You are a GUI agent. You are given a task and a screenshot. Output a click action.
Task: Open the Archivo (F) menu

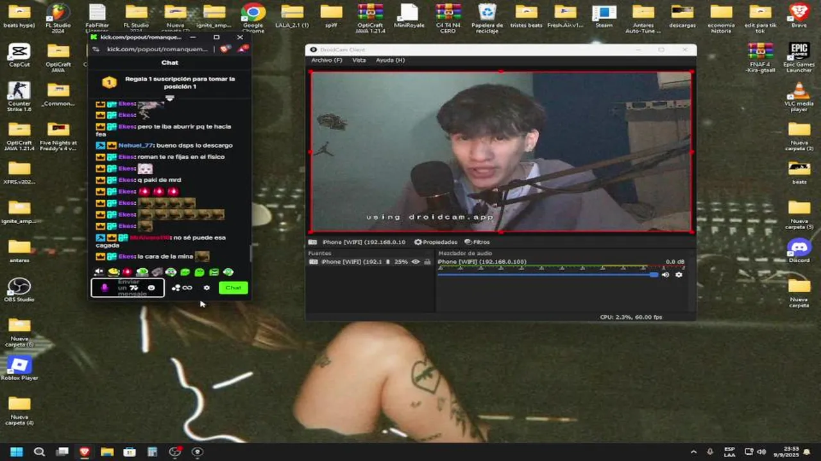click(x=326, y=60)
